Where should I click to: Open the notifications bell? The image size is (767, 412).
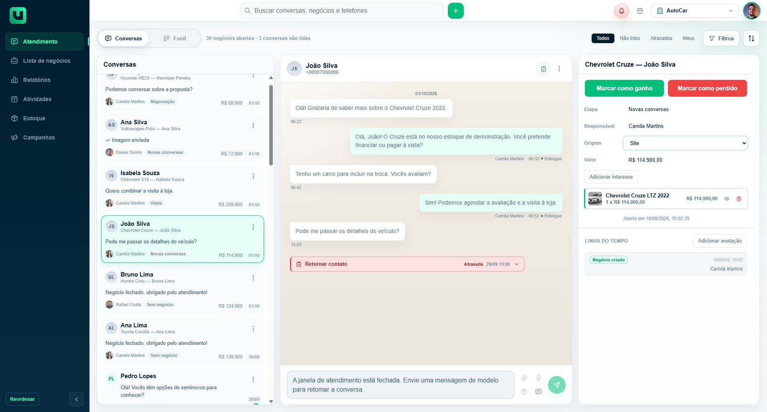[x=621, y=11]
